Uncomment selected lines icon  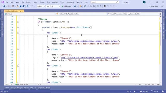pos(101,6)
